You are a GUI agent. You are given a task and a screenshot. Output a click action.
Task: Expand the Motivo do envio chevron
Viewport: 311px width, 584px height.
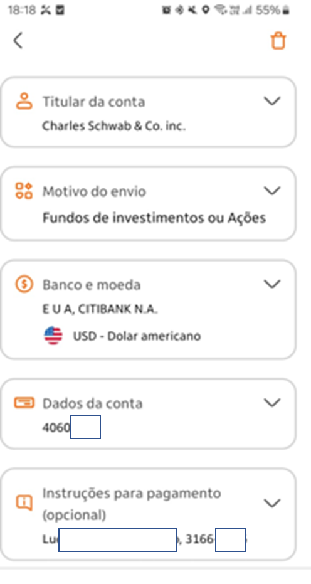272,191
